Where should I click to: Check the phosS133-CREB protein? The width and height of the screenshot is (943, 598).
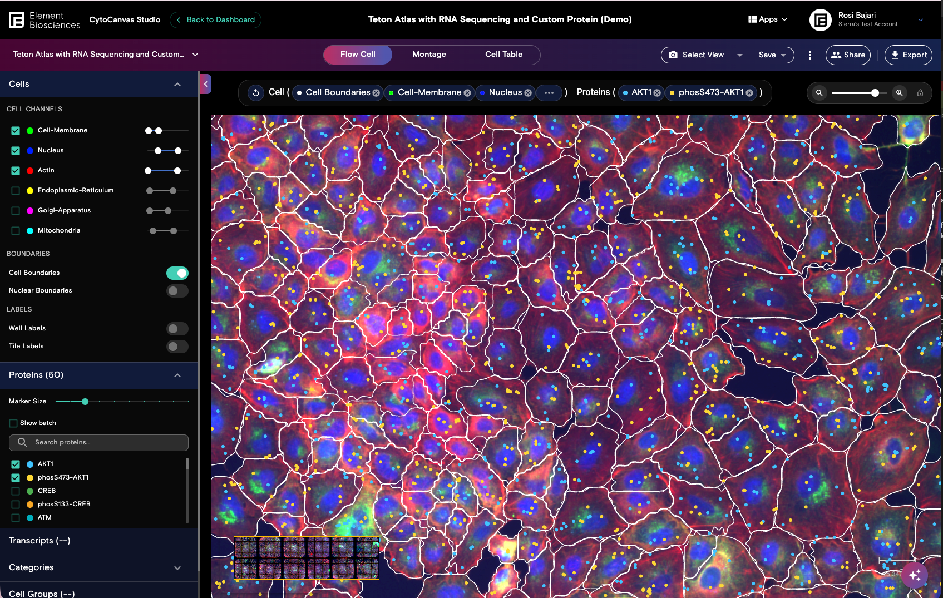16,505
